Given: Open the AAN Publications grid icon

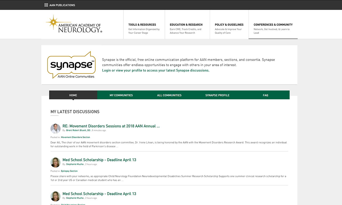Looking at the screenshot, I should (x=46, y=5).
